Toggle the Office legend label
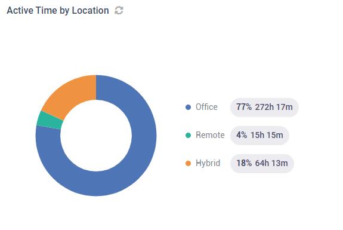The width and height of the screenshot is (343, 230). coord(206,107)
